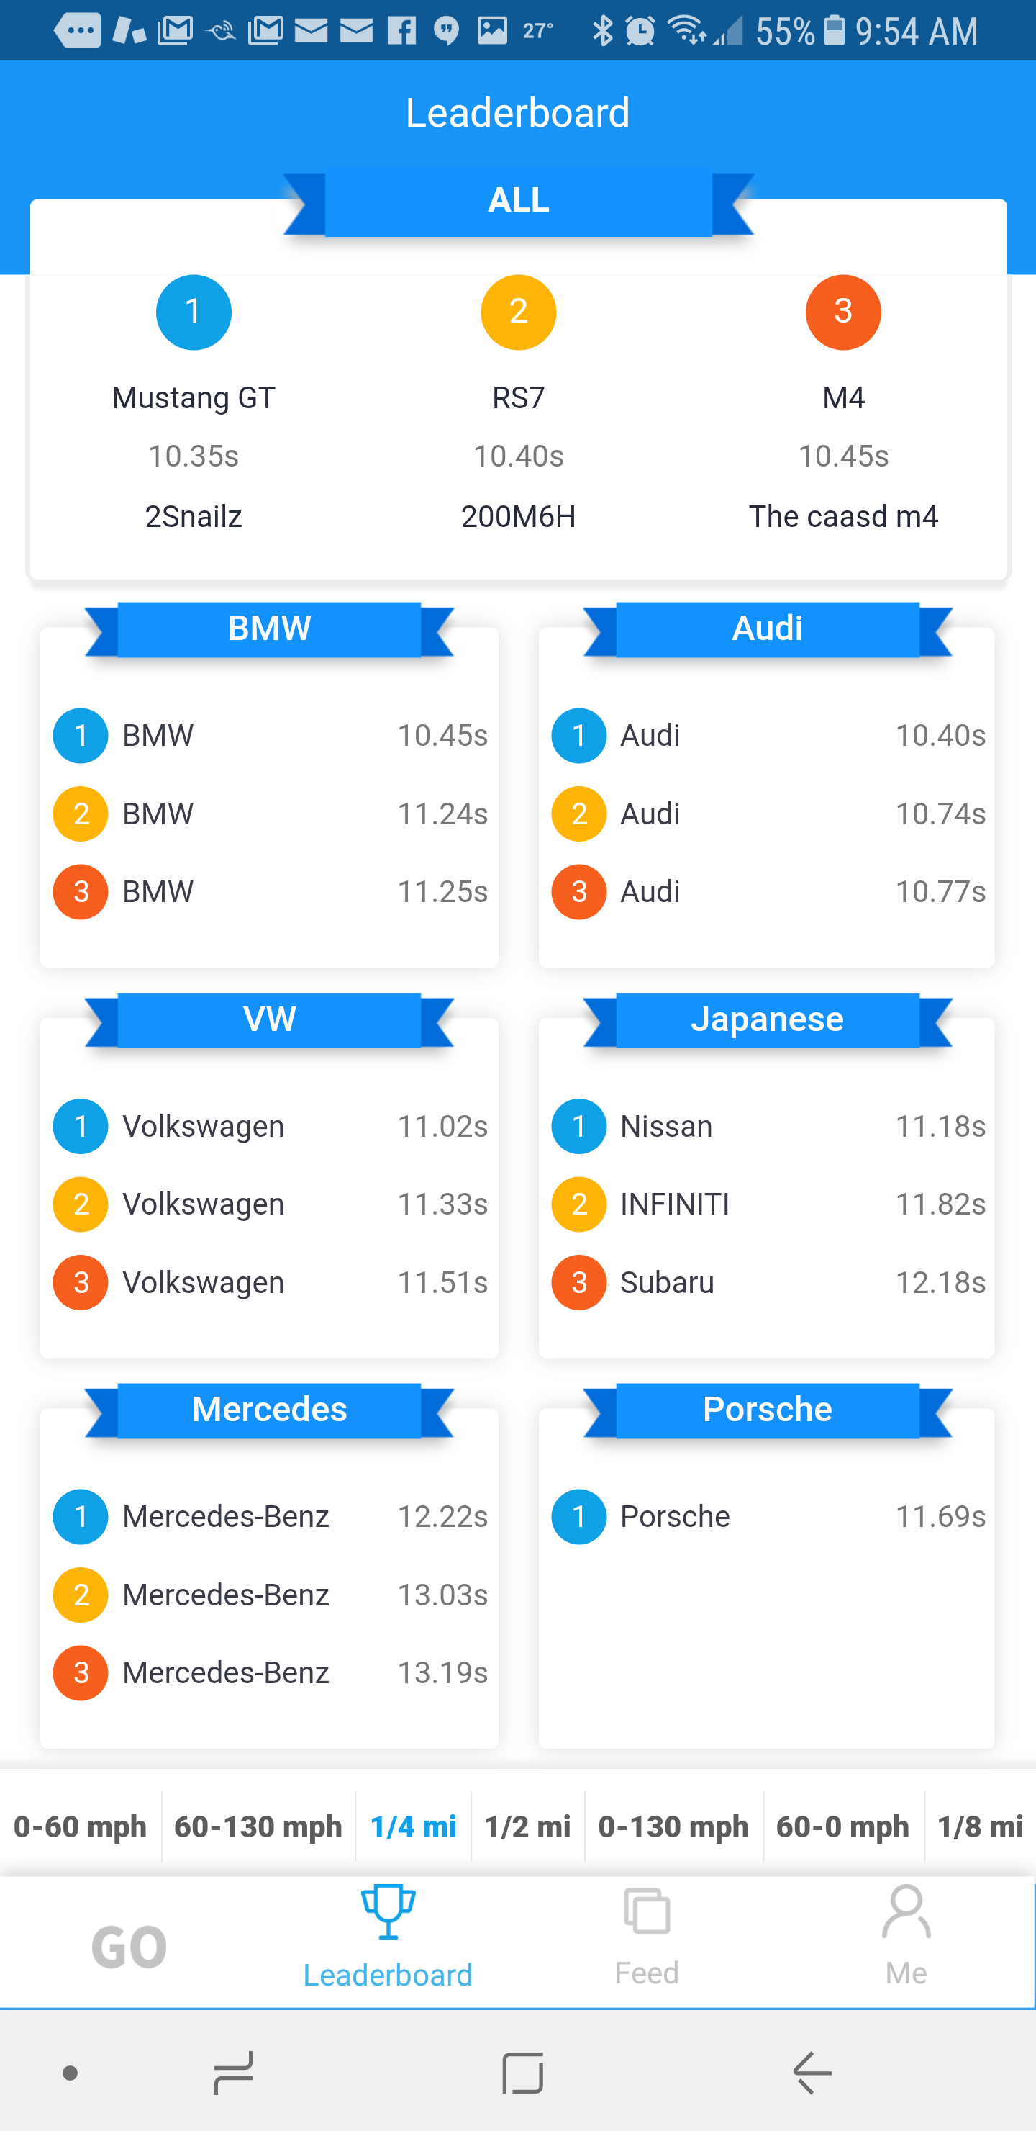The height and width of the screenshot is (2131, 1036).
Task: Select the 1/2 mi tab
Action: (x=527, y=1826)
